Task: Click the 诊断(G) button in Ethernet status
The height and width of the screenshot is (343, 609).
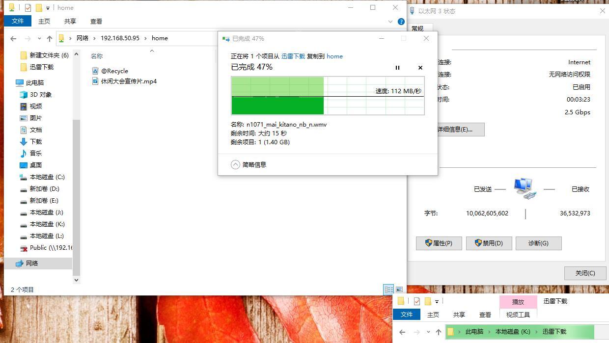Action: tap(538, 243)
